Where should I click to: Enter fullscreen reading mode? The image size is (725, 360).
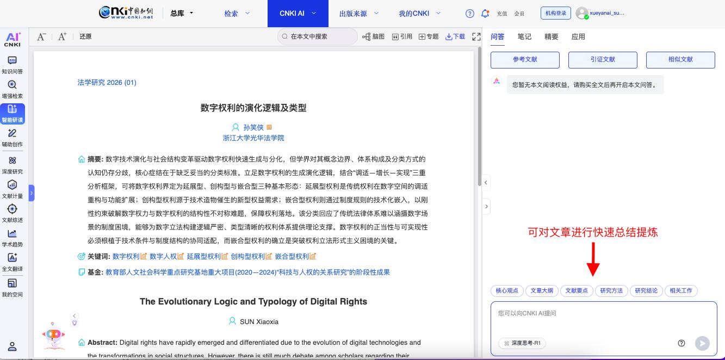pyautogui.click(x=476, y=36)
